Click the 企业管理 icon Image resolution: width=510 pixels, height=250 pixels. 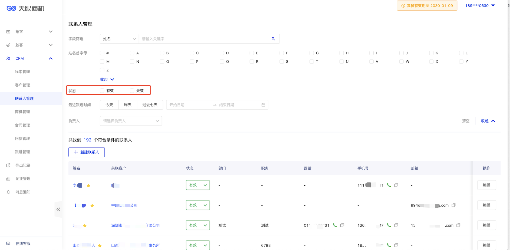(8, 179)
